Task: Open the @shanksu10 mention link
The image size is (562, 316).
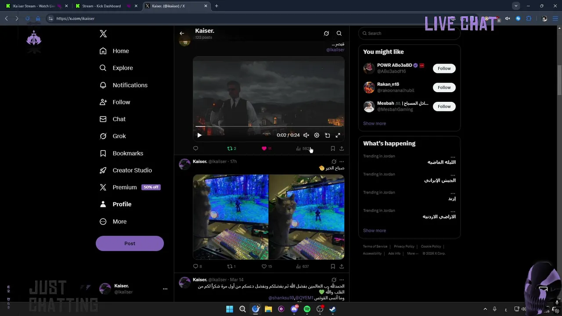Action: 281,298
